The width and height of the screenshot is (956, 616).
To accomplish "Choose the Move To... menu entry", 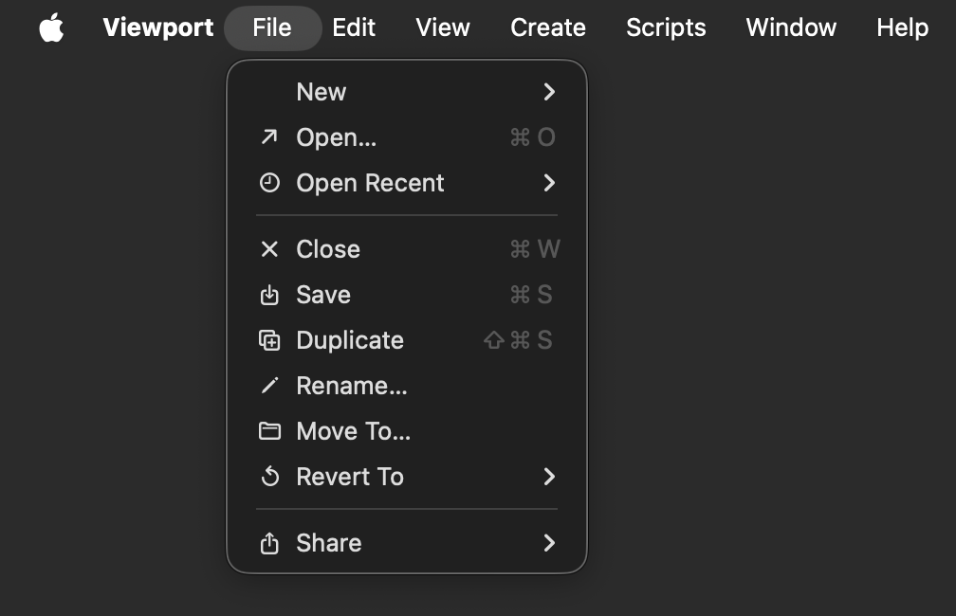I will [407, 431].
